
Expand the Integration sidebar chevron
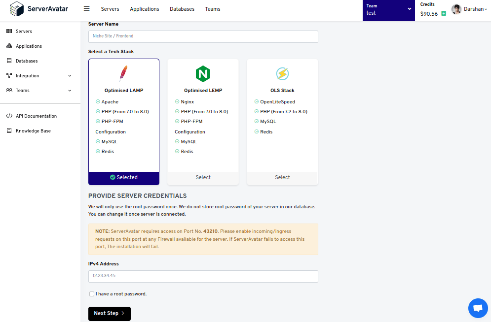click(x=70, y=76)
